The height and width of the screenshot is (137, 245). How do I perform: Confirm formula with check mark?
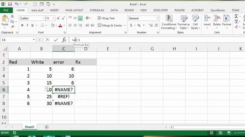coord(56,40)
